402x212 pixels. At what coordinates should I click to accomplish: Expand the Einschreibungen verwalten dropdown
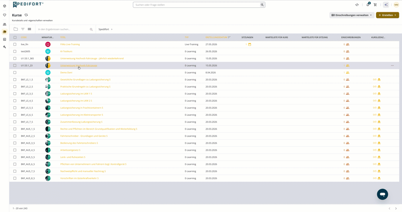click(x=351, y=15)
